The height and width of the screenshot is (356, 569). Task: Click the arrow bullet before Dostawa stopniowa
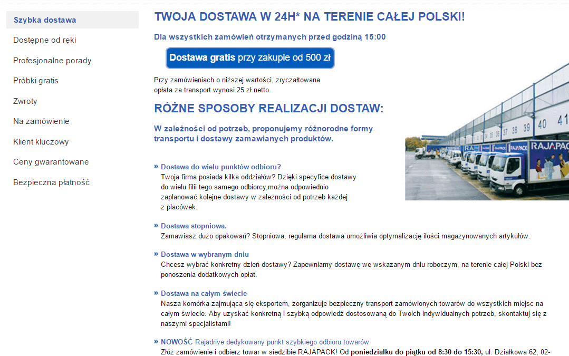[156, 226]
